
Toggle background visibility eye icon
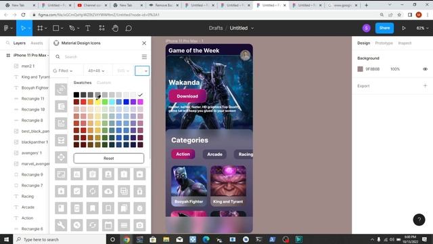click(x=425, y=69)
